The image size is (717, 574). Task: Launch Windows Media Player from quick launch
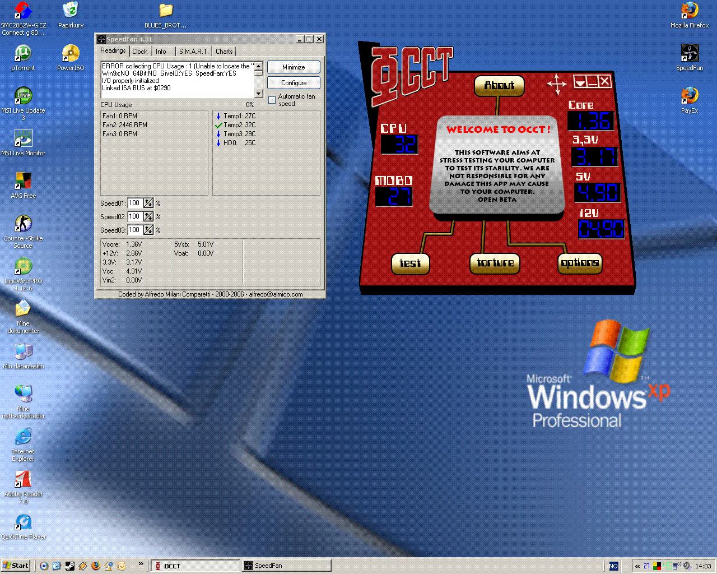point(44,566)
